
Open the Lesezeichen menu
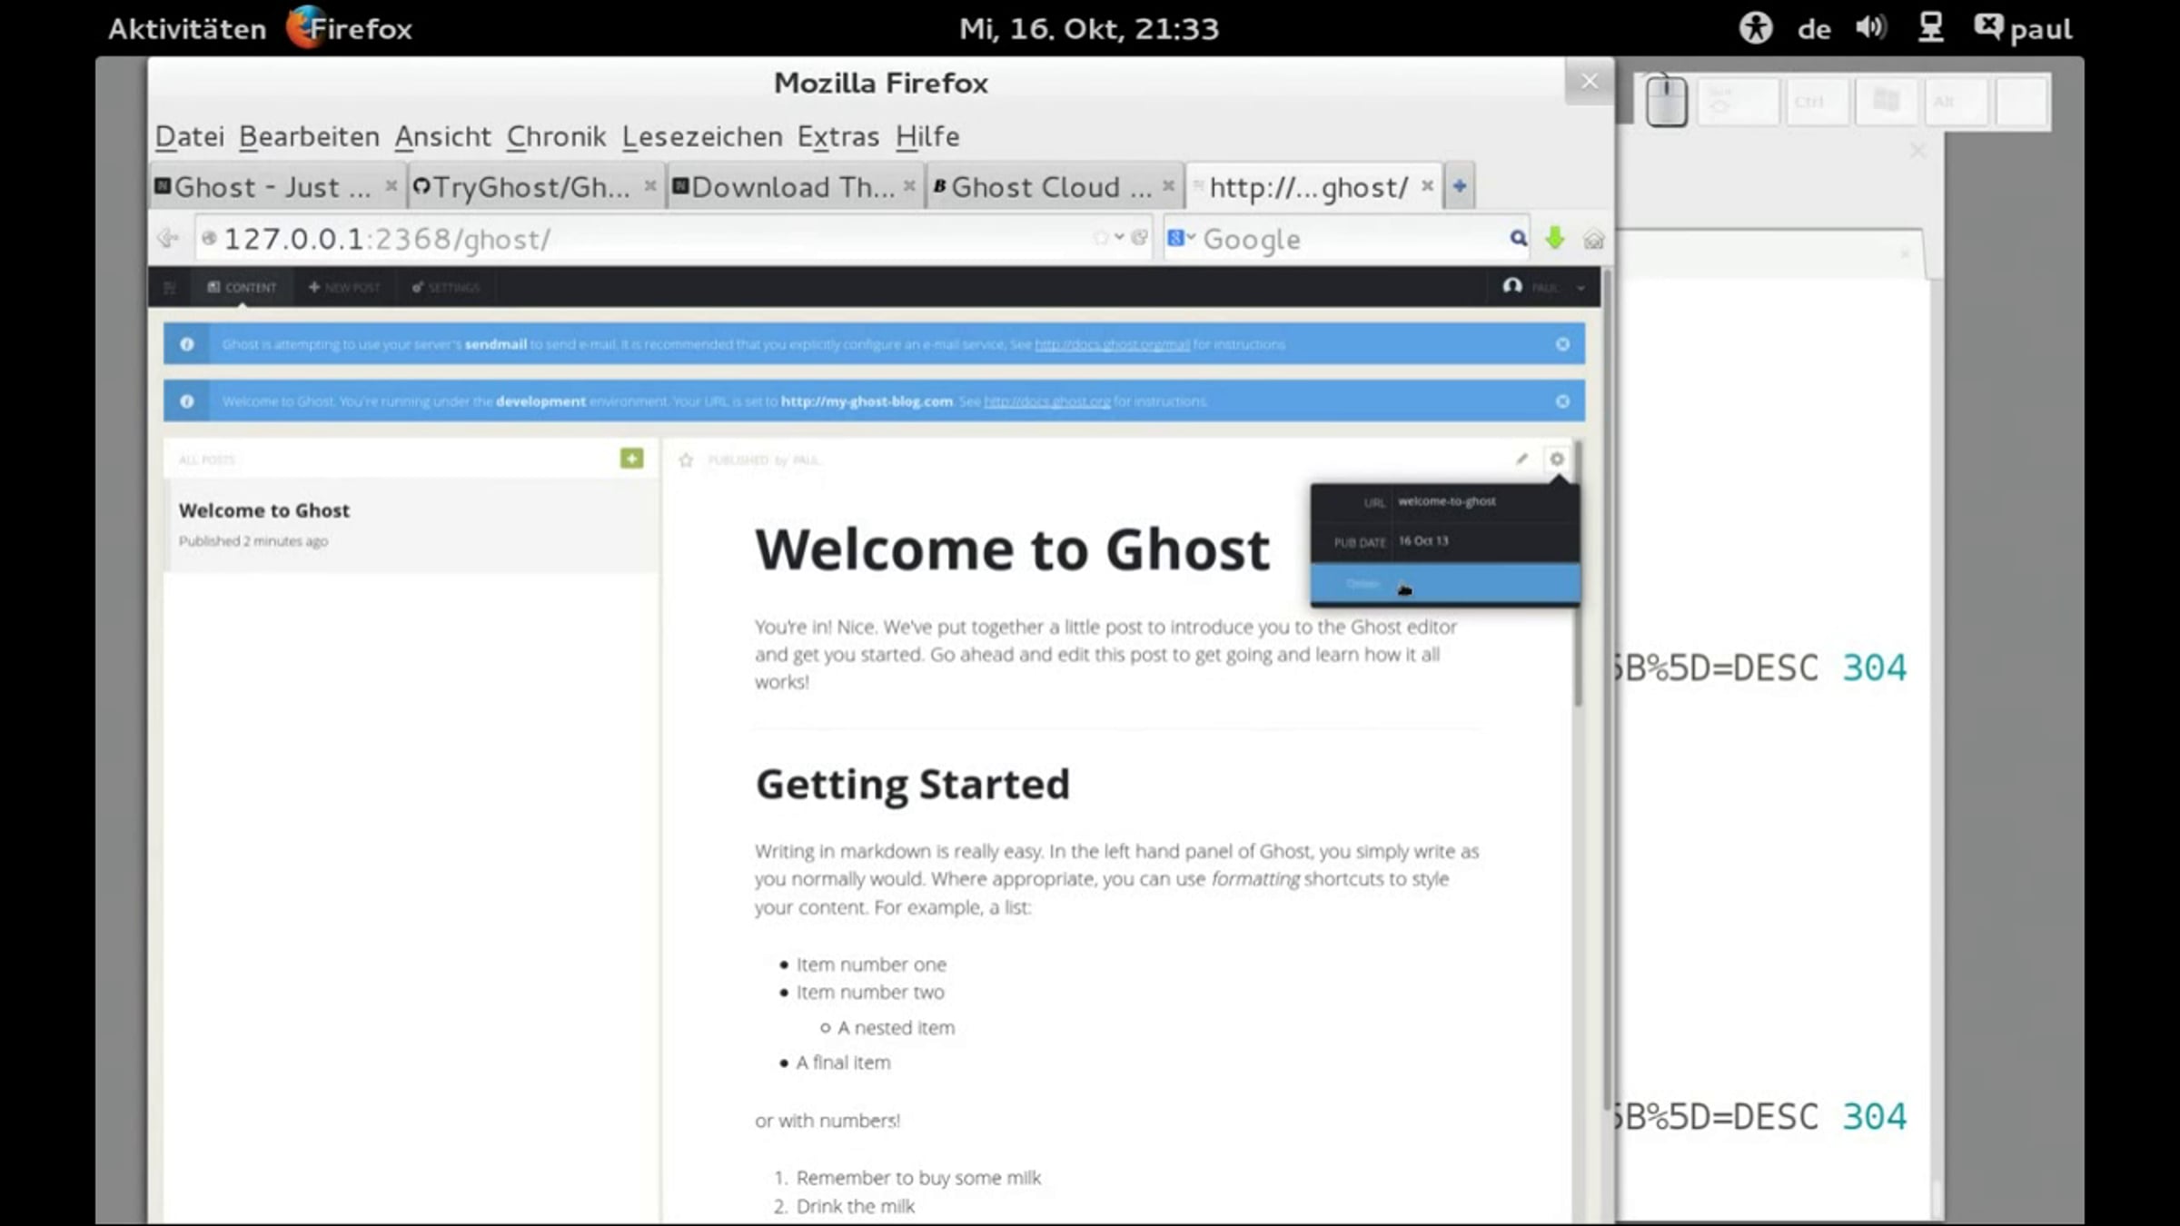click(x=701, y=136)
